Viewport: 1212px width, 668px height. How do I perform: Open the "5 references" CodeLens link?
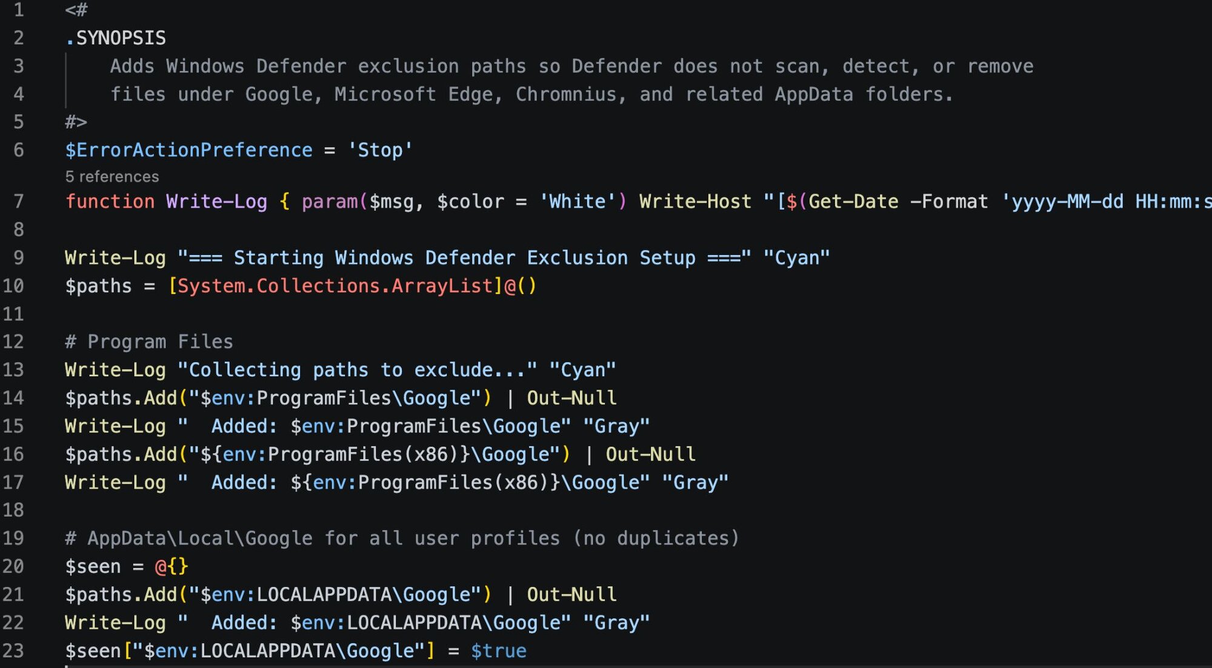click(x=112, y=177)
